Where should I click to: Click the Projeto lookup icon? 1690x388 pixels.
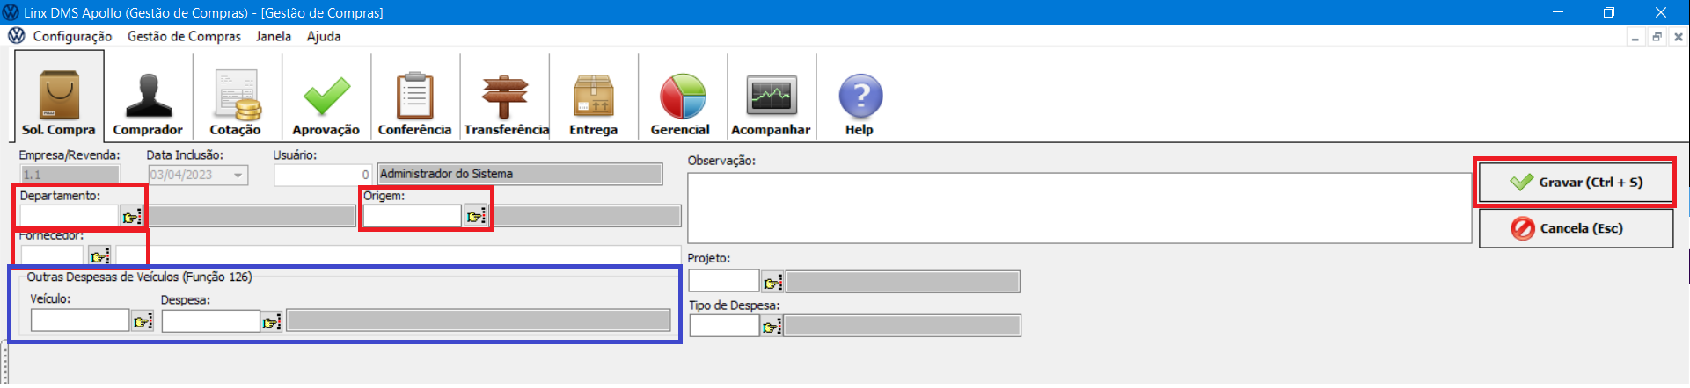[772, 282]
